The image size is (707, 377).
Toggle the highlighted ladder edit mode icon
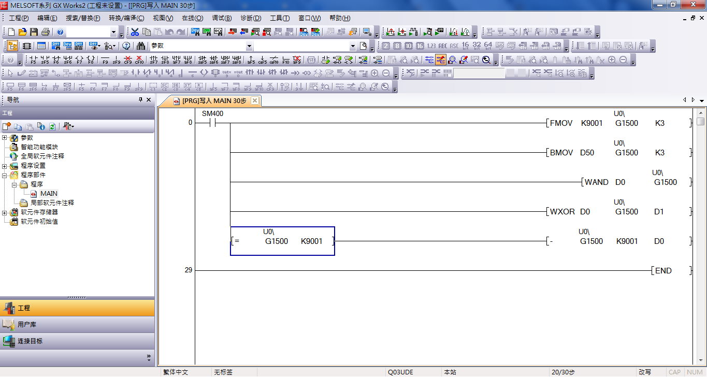441,60
